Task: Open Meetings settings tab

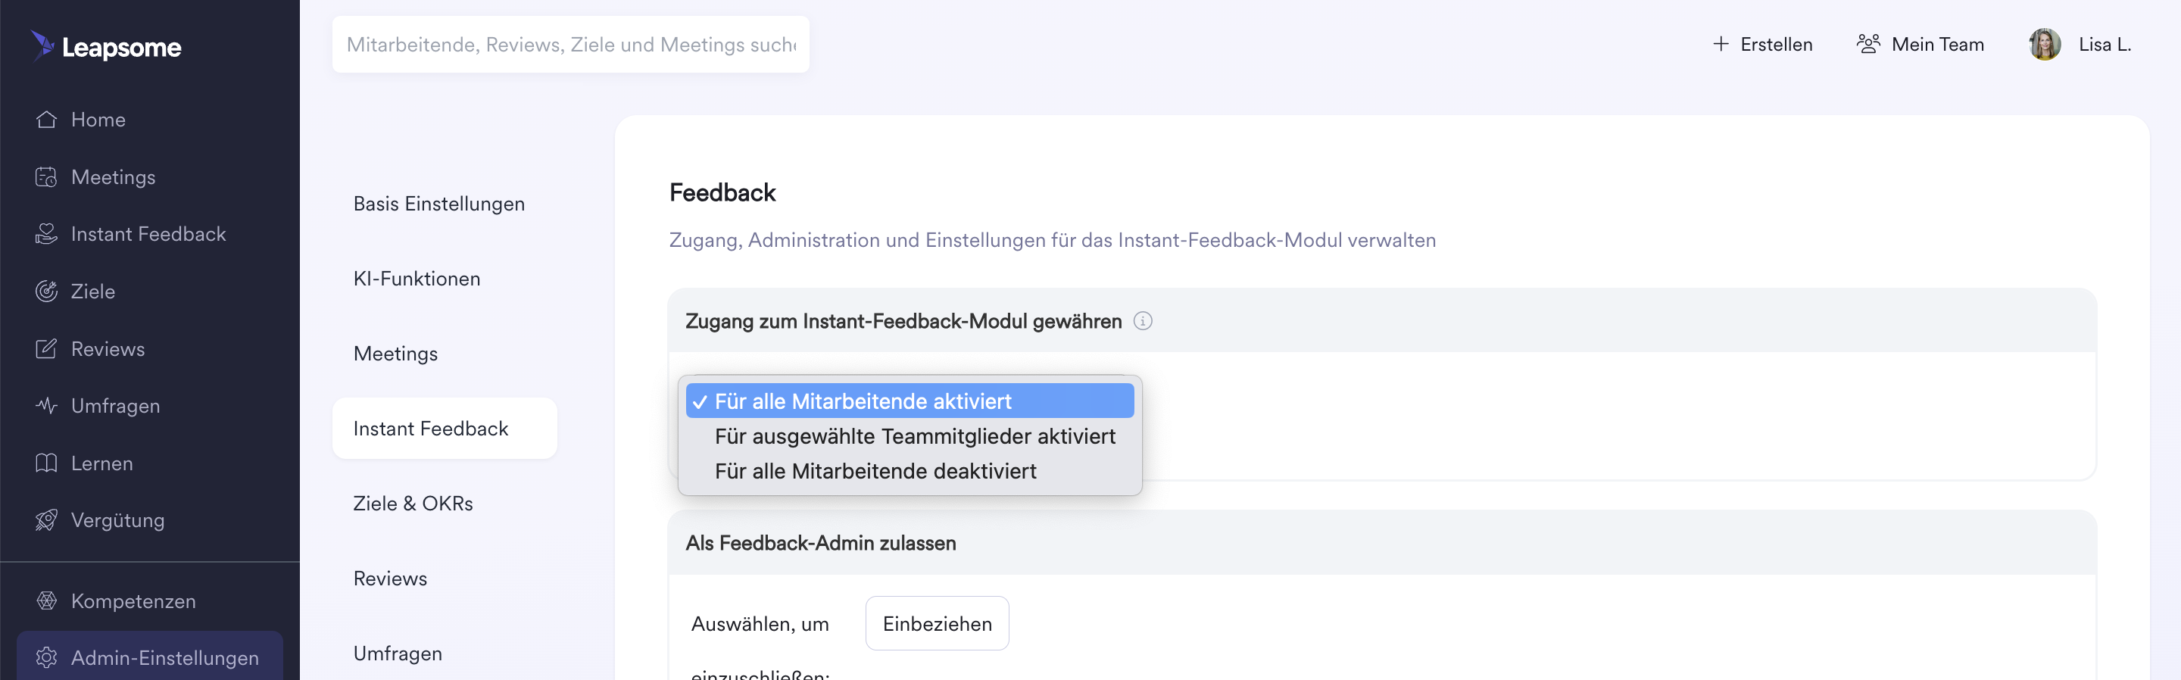Action: coord(395,354)
